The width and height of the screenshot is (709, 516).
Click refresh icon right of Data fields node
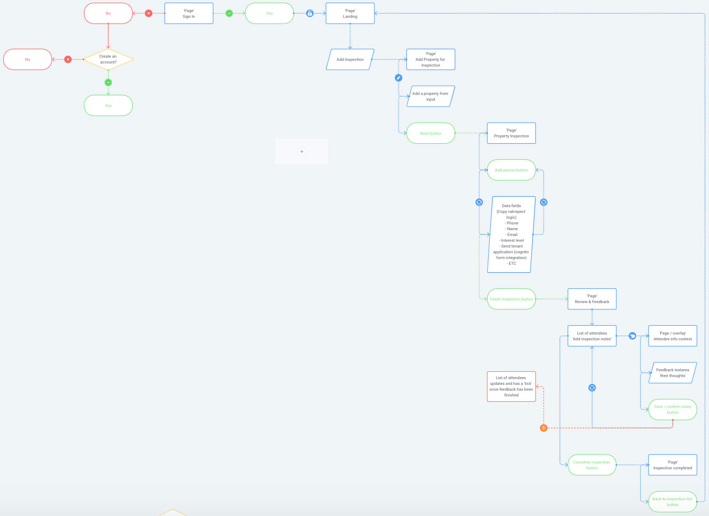[x=543, y=202]
